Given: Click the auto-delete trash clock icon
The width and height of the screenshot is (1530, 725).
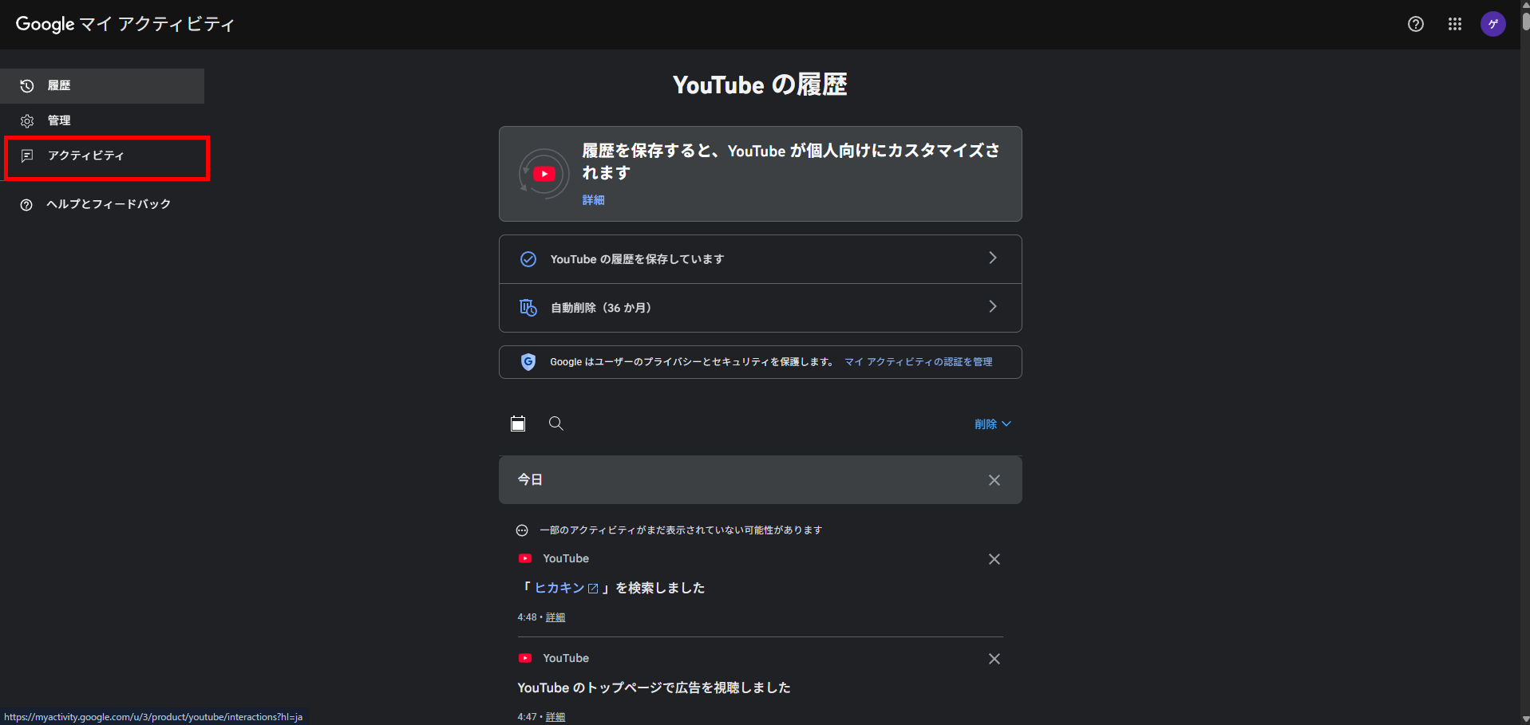Looking at the screenshot, I should (x=528, y=308).
